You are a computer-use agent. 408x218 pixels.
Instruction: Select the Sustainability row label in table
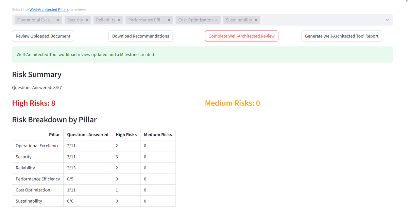pyautogui.click(x=29, y=201)
